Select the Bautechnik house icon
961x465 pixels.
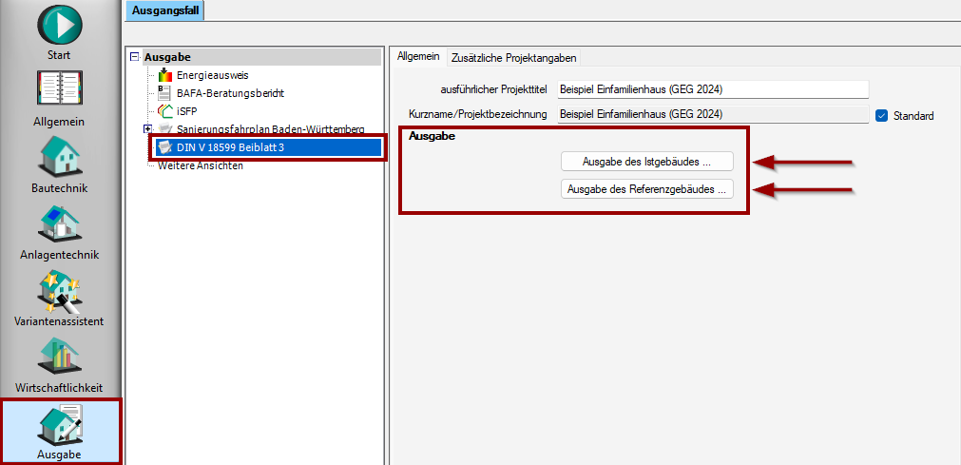[59, 157]
